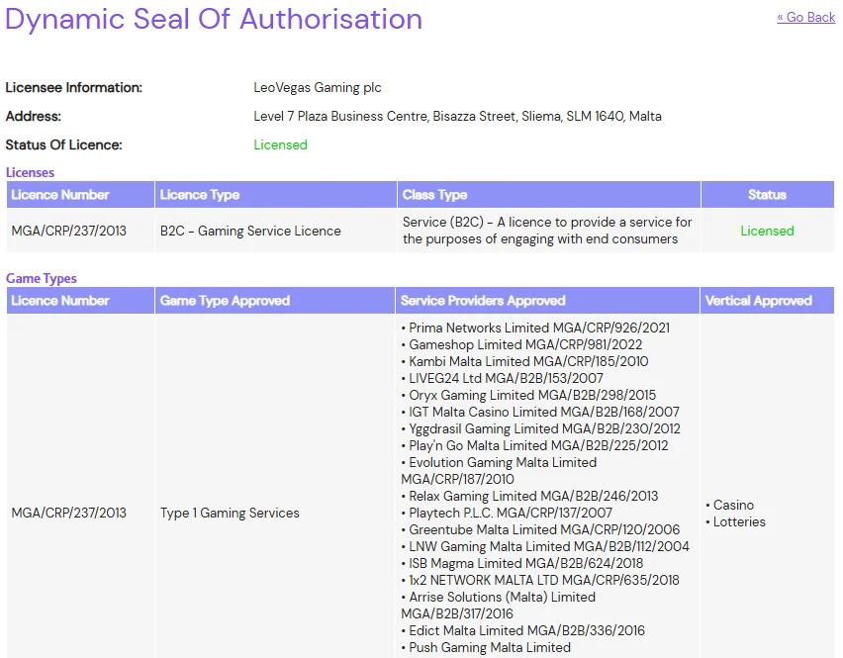Click the green Licensed value beside Status Of Licence
Image resolution: width=843 pixels, height=658 pixels.
pyautogui.click(x=280, y=145)
